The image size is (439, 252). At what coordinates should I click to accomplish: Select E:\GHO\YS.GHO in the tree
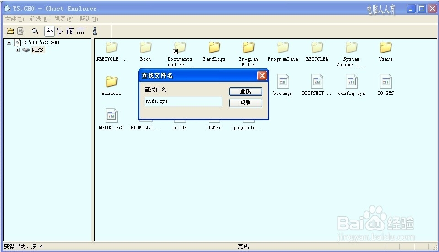coord(41,42)
